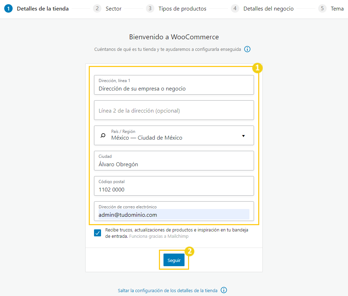The height and width of the screenshot is (296, 348).
Task: Uncheck the Mailchimp tips newsletter checkbox
Action: (98, 233)
